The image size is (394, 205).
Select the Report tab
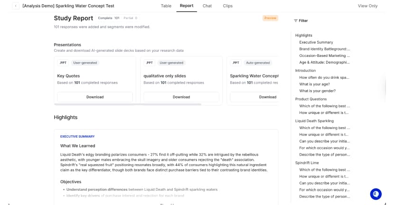click(187, 6)
